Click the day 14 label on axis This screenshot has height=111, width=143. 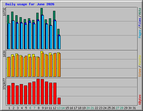[x=63, y=108]
